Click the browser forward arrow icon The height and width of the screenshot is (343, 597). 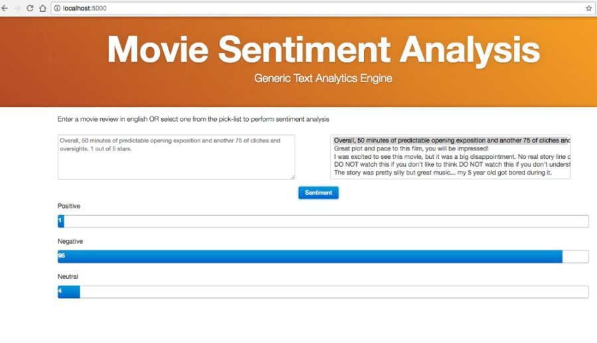17,8
